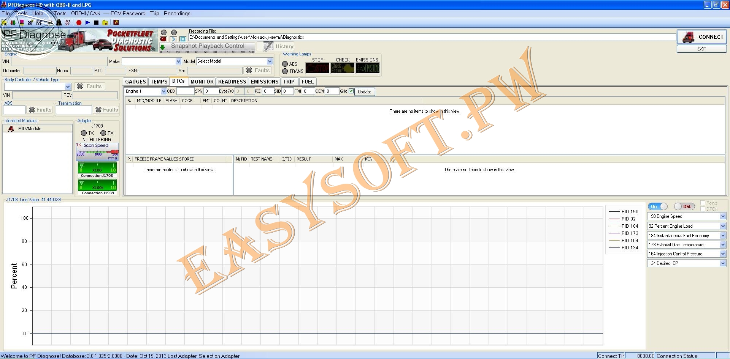
Task: Expand the 92 Percent Engine Load dropdown
Action: tap(723, 226)
